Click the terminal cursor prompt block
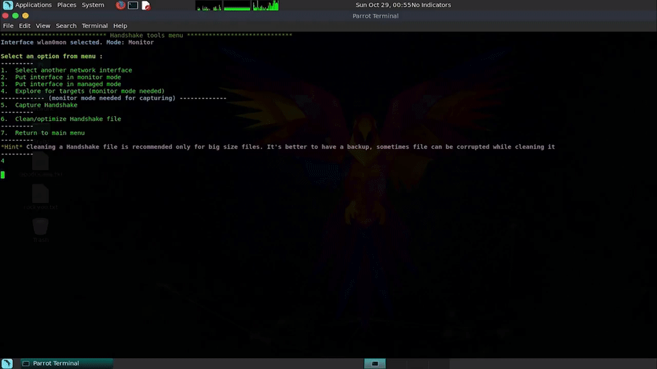657x369 pixels. [3, 175]
